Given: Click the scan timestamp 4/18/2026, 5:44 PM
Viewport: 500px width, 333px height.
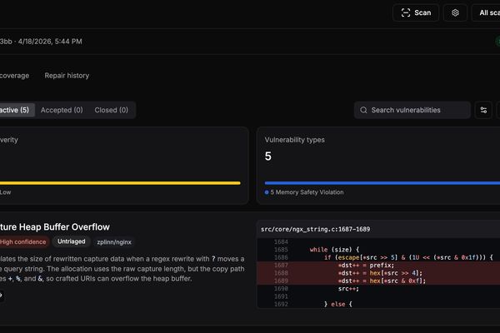Looking at the screenshot, I should 50,42.
